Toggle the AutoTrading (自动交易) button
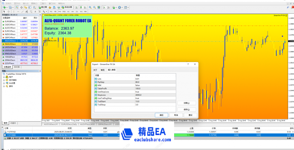Image resolution: width=294 pixels, height=150 pixels. point(67,7)
